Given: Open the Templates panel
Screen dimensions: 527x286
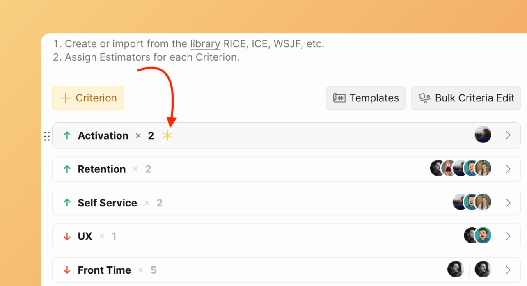Looking at the screenshot, I should coord(365,98).
